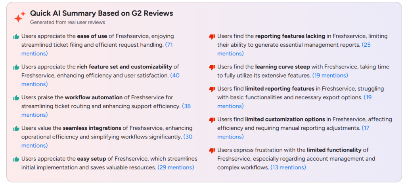Viewport: 406px width, 186px height.
Task: Click the thumbs-down icon beside limited functionality
Action: click(212, 150)
